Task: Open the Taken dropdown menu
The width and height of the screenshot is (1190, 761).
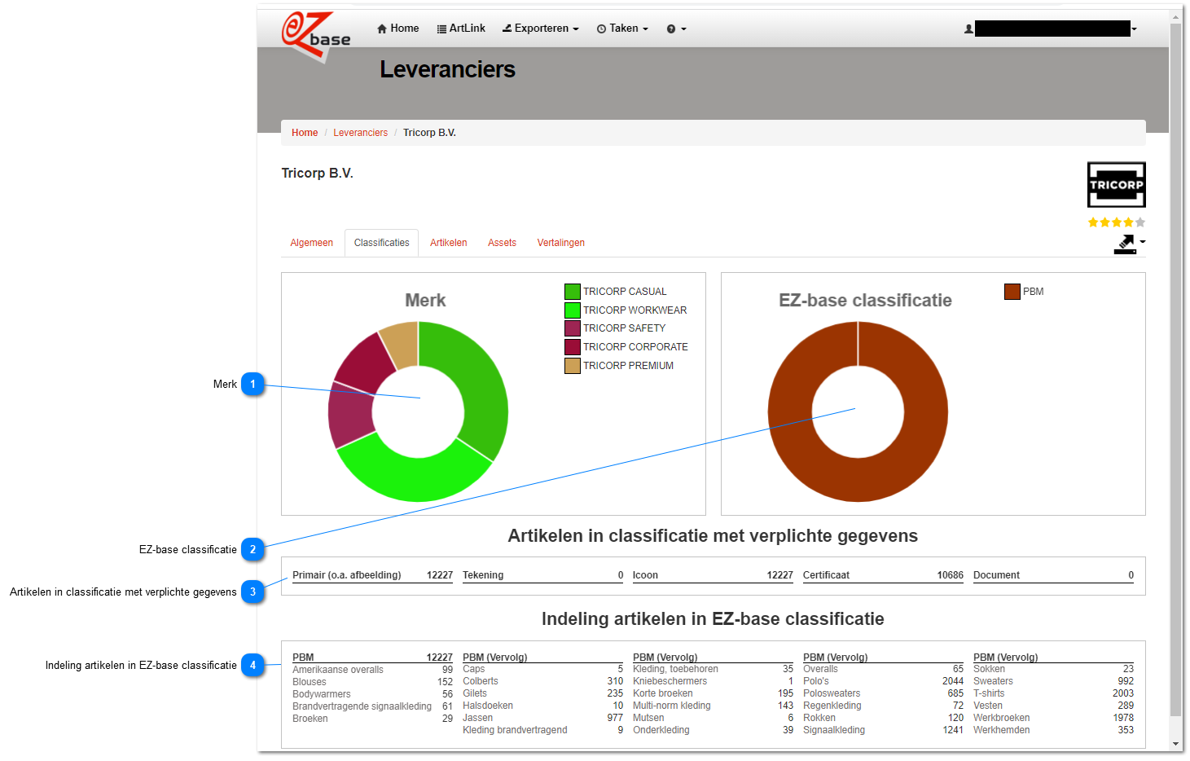Action: (x=622, y=29)
